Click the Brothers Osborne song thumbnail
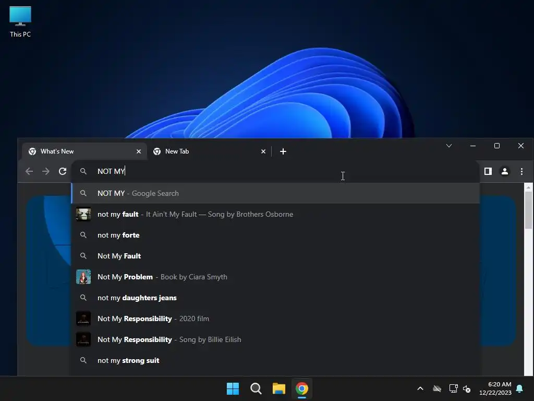This screenshot has height=401, width=534. [83, 214]
